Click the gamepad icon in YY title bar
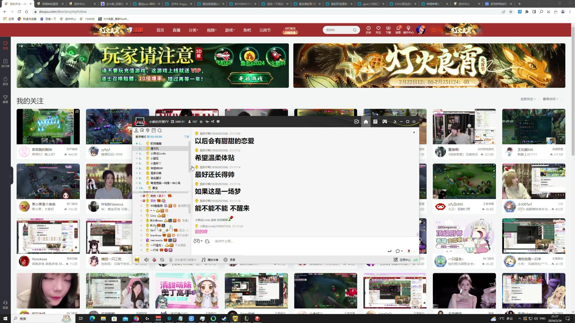This screenshot has width=575, height=323. click(x=385, y=122)
